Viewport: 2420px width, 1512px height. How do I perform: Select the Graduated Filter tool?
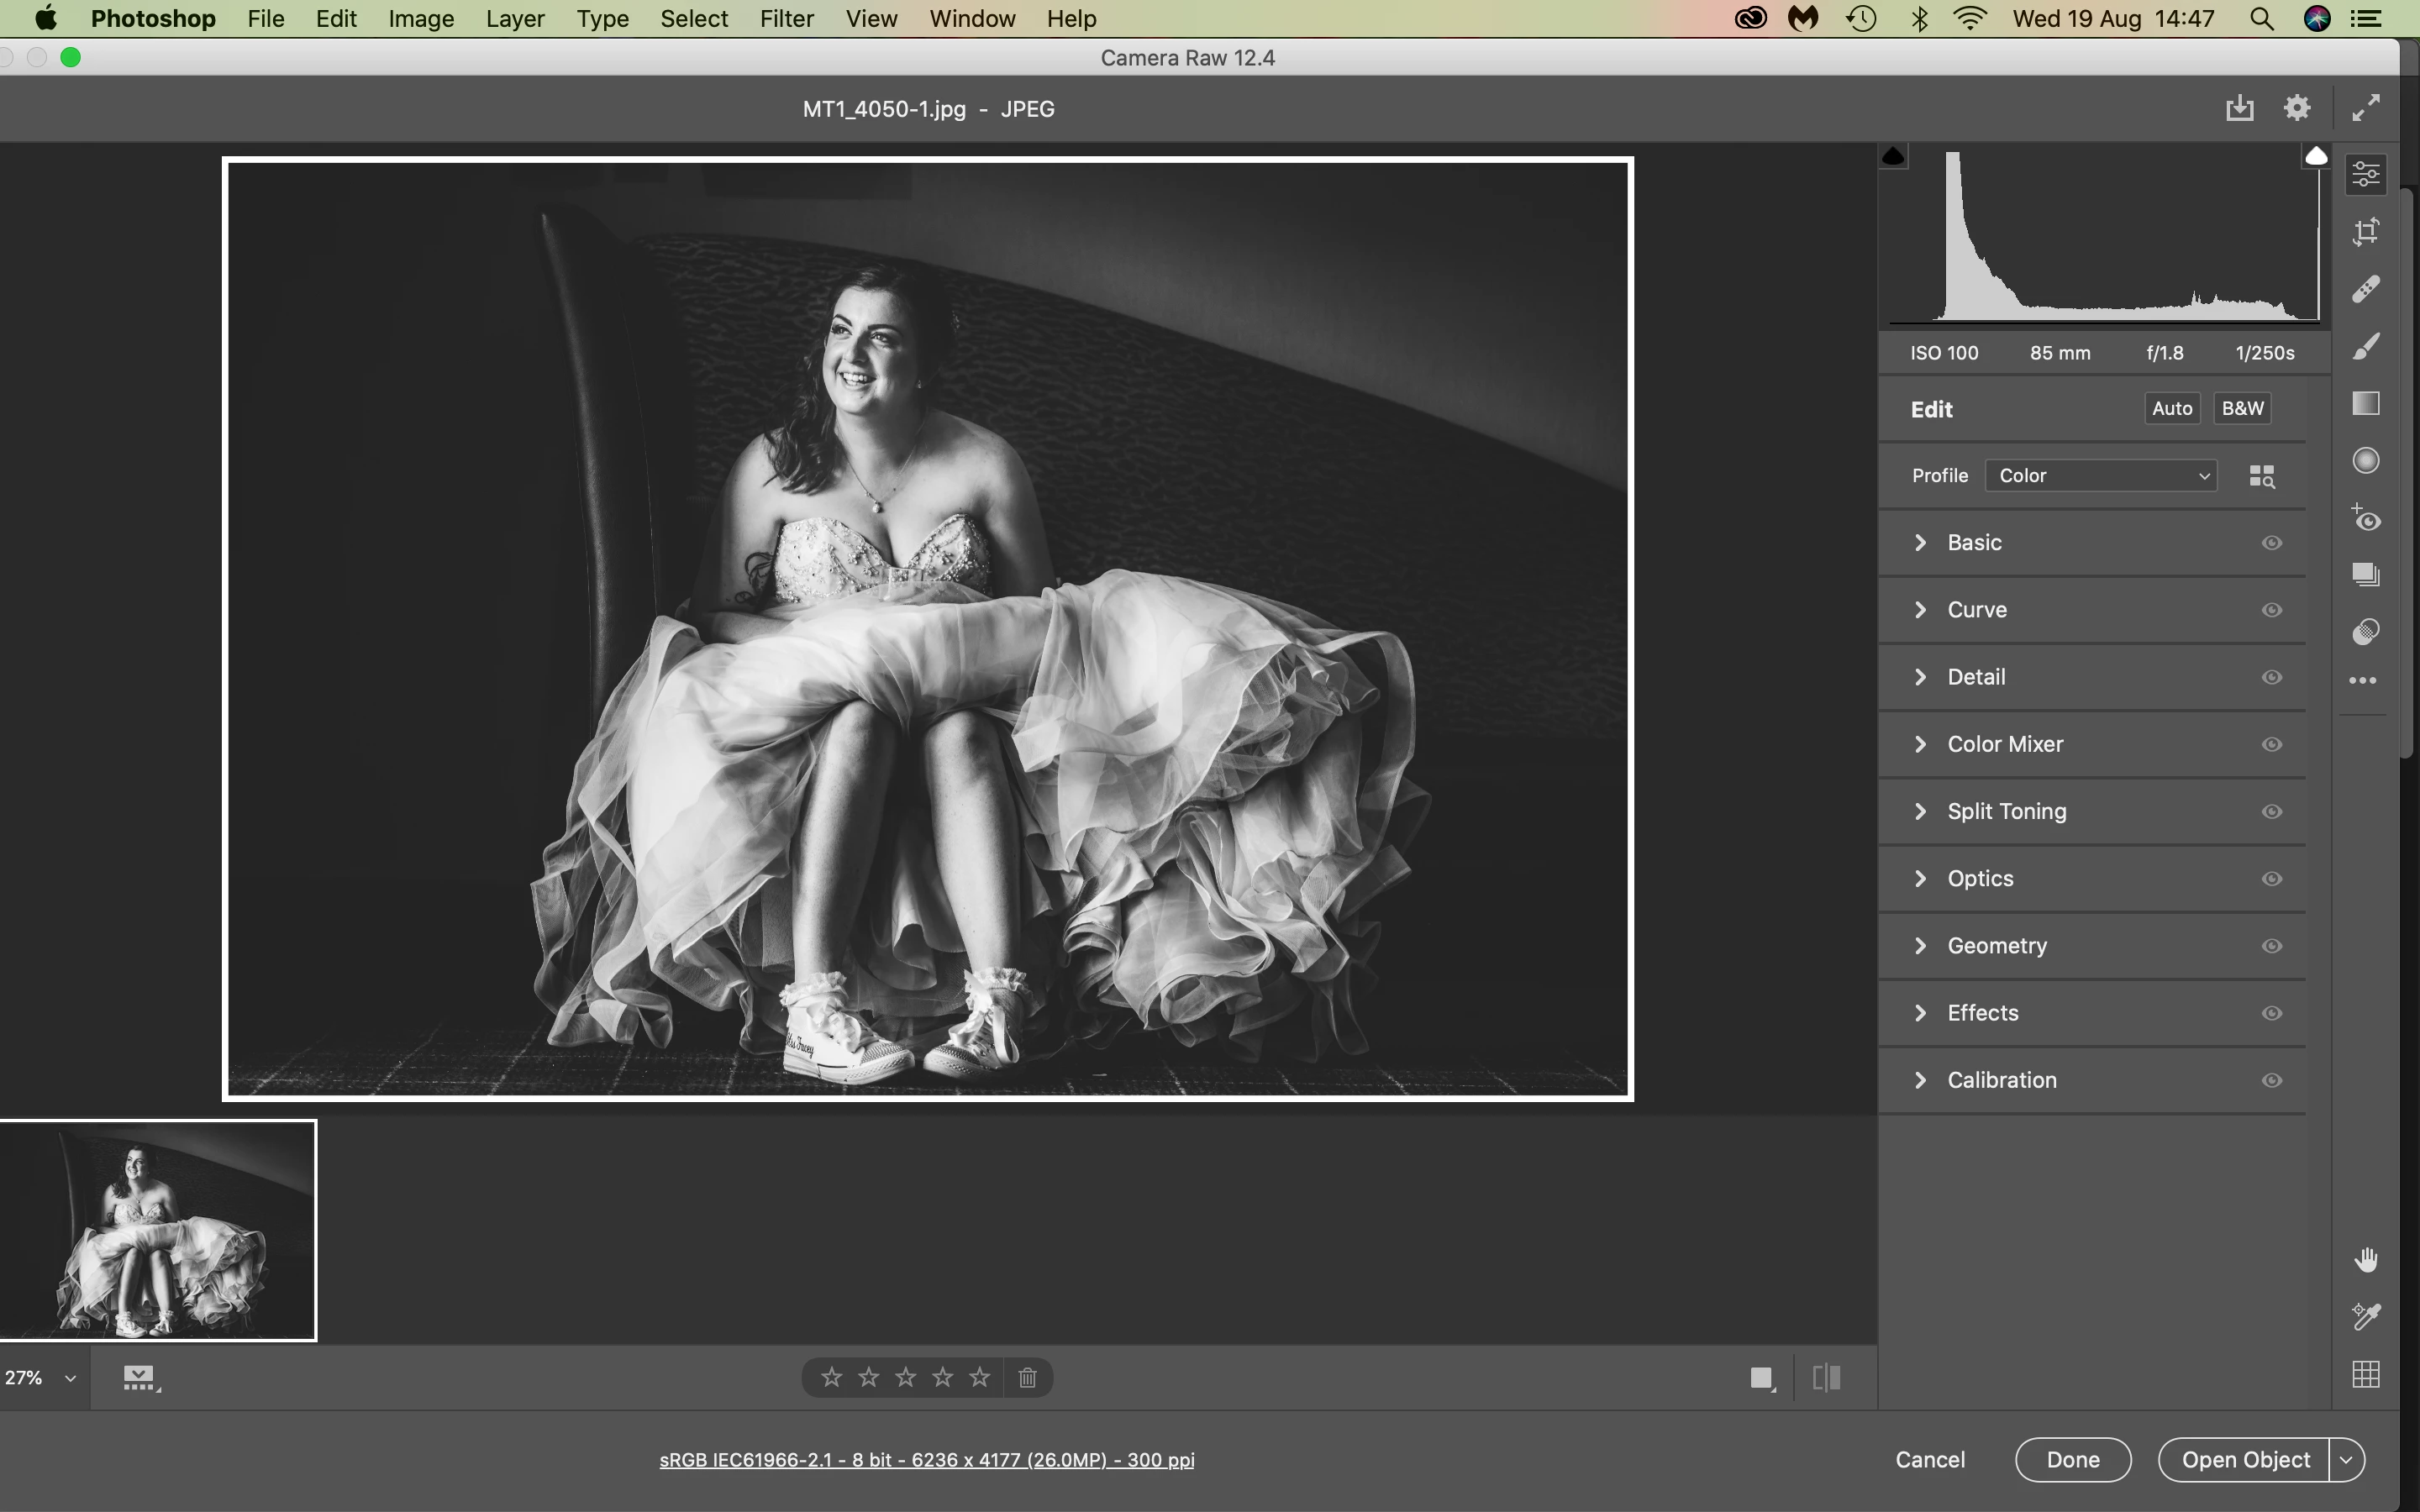pos(2365,403)
